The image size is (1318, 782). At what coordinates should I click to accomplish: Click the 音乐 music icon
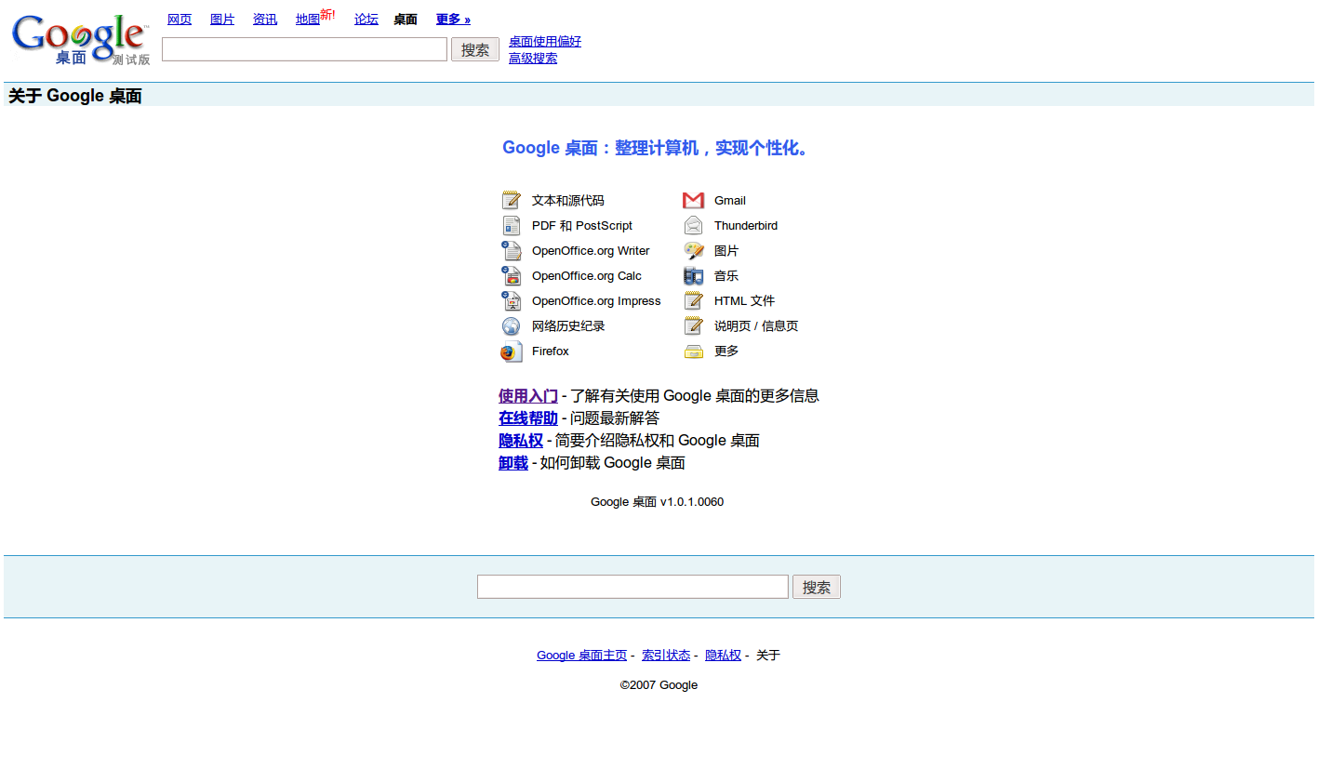[x=693, y=275]
